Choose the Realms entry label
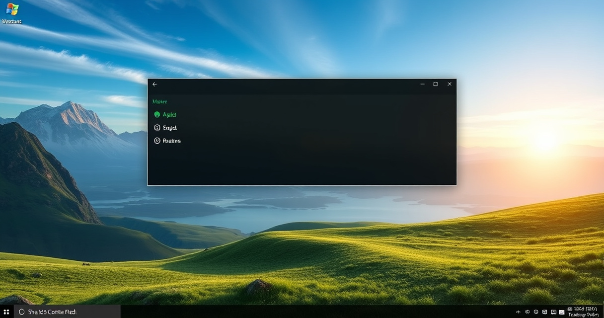 [x=172, y=141]
